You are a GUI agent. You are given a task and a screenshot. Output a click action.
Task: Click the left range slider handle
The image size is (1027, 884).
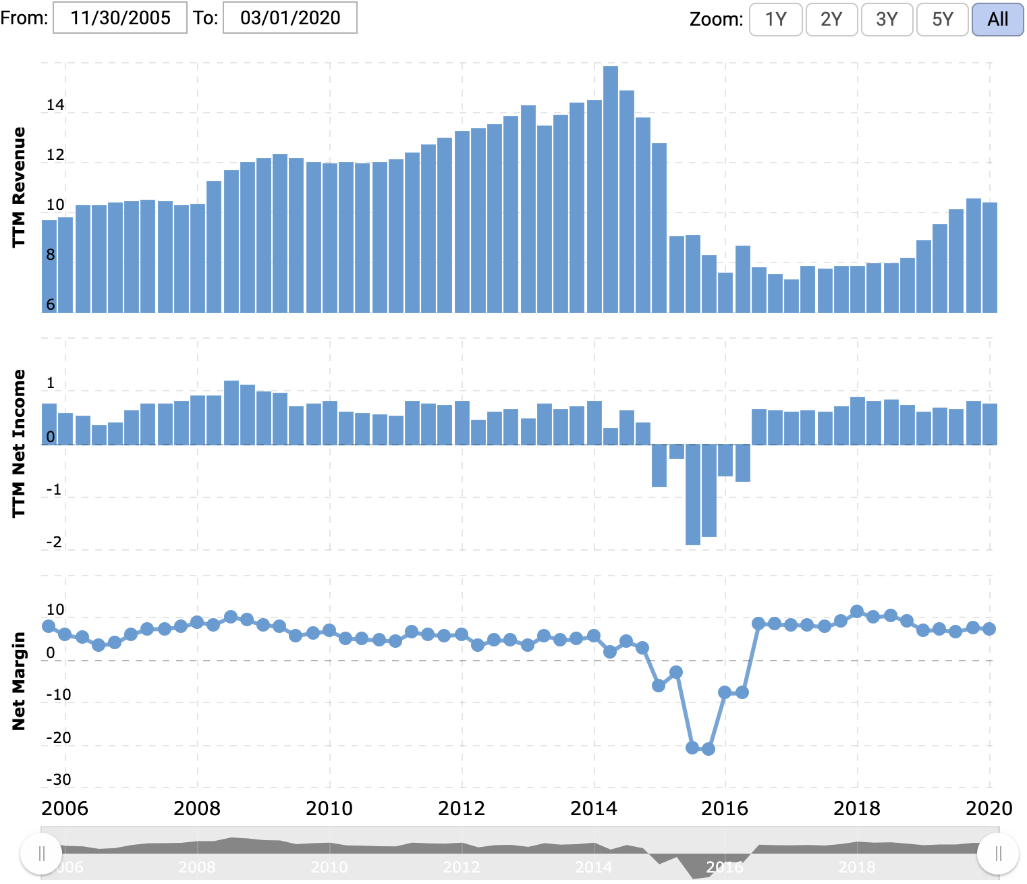(42, 854)
